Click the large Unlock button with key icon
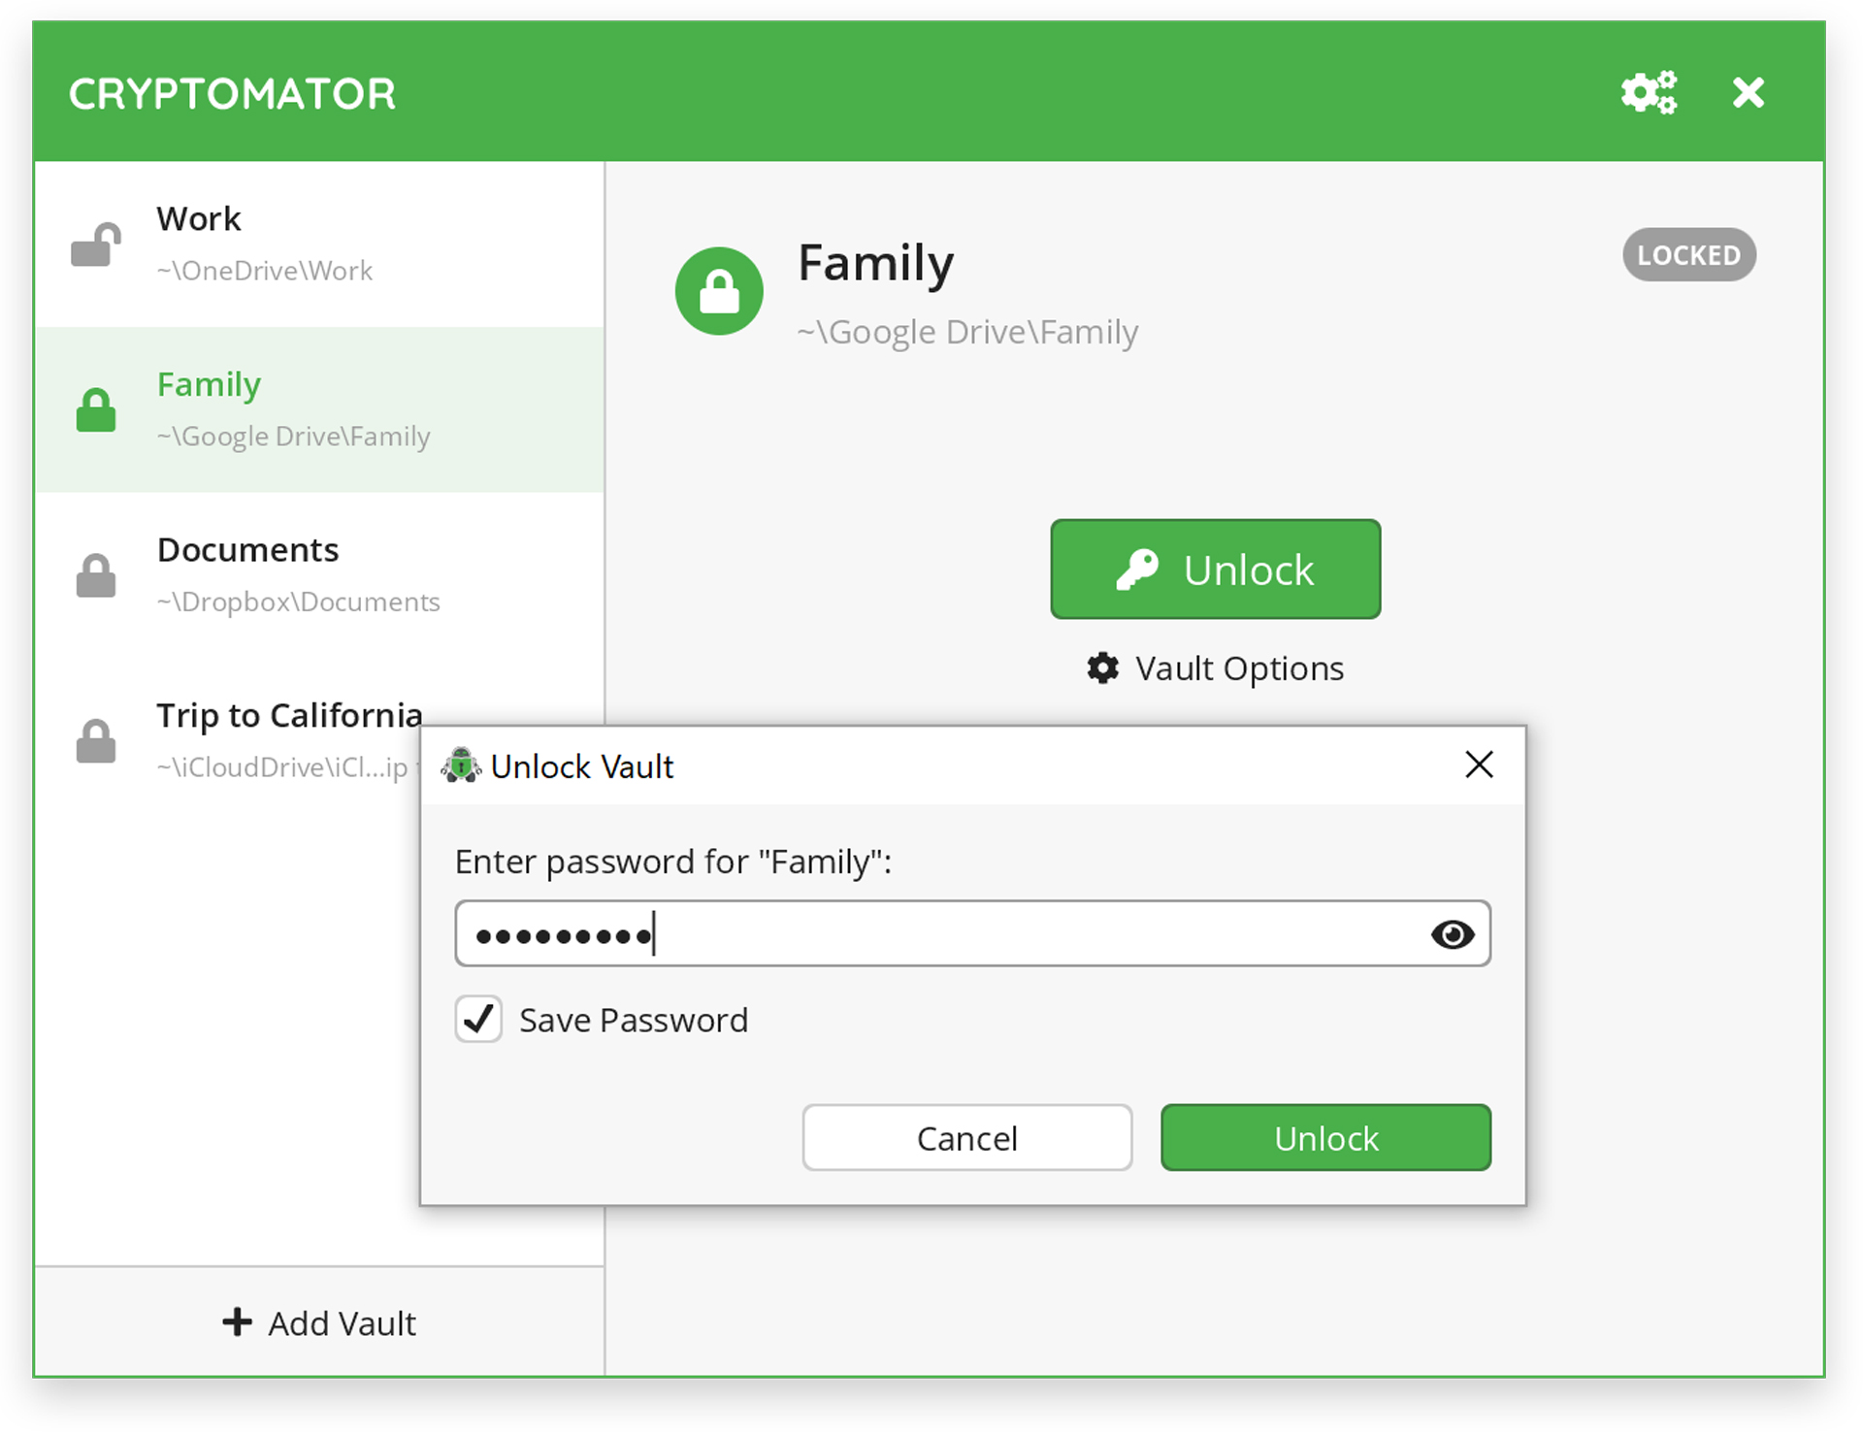The height and width of the screenshot is (1432, 1863). (x=1215, y=570)
